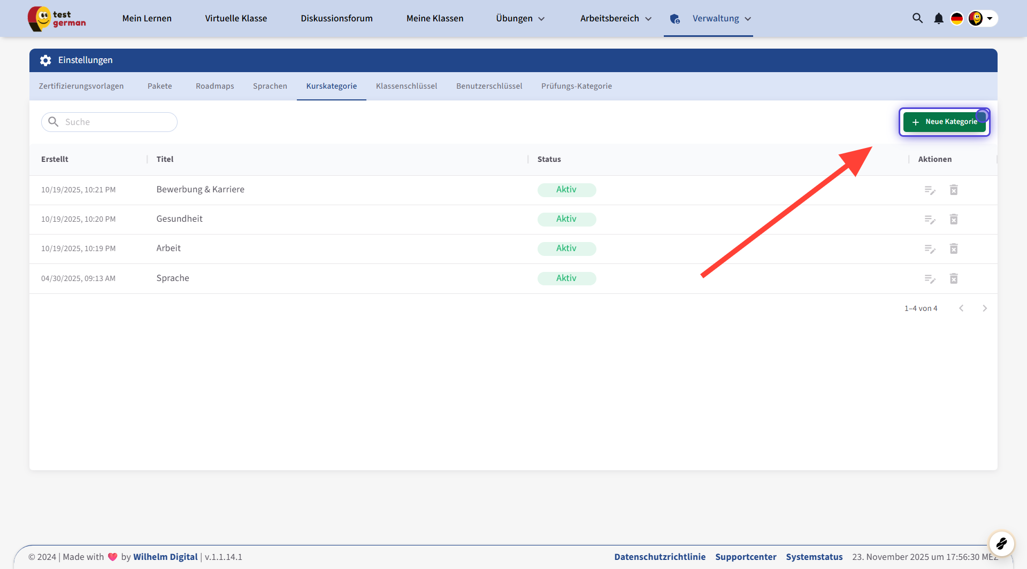
Task: Click the search magnifier icon in top bar
Action: pyautogui.click(x=917, y=18)
